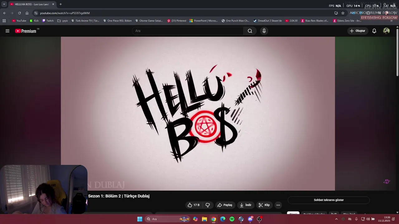
Task: Open the Pinterest bookmark
Action: click(176, 21)
